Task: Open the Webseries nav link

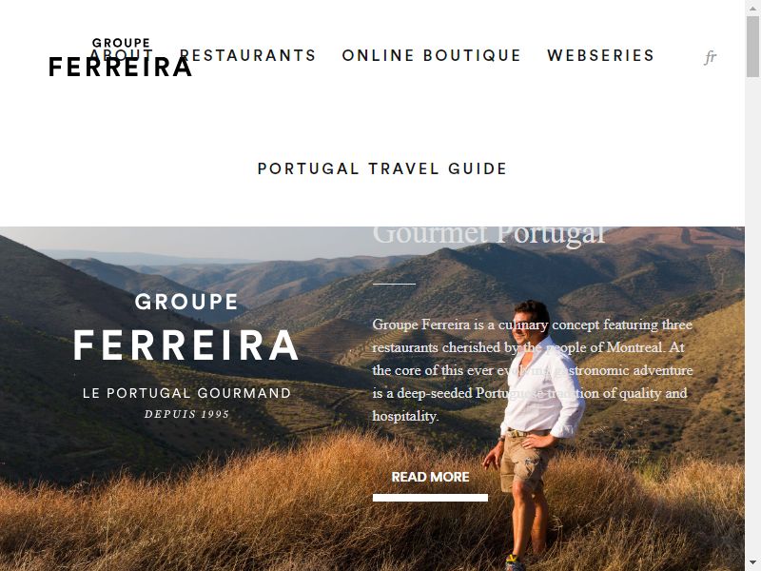Action: click(600, 55)
